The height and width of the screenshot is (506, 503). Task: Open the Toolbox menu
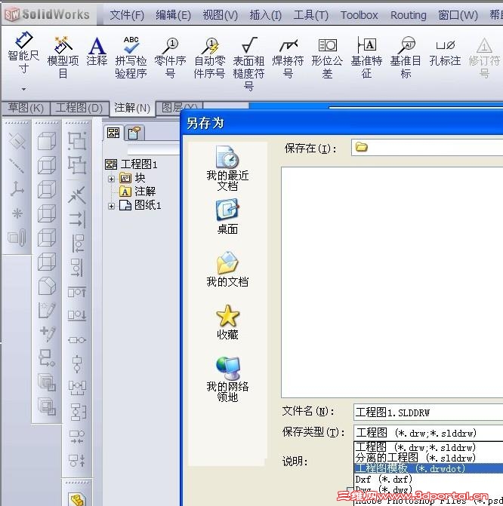pos(360,15)
